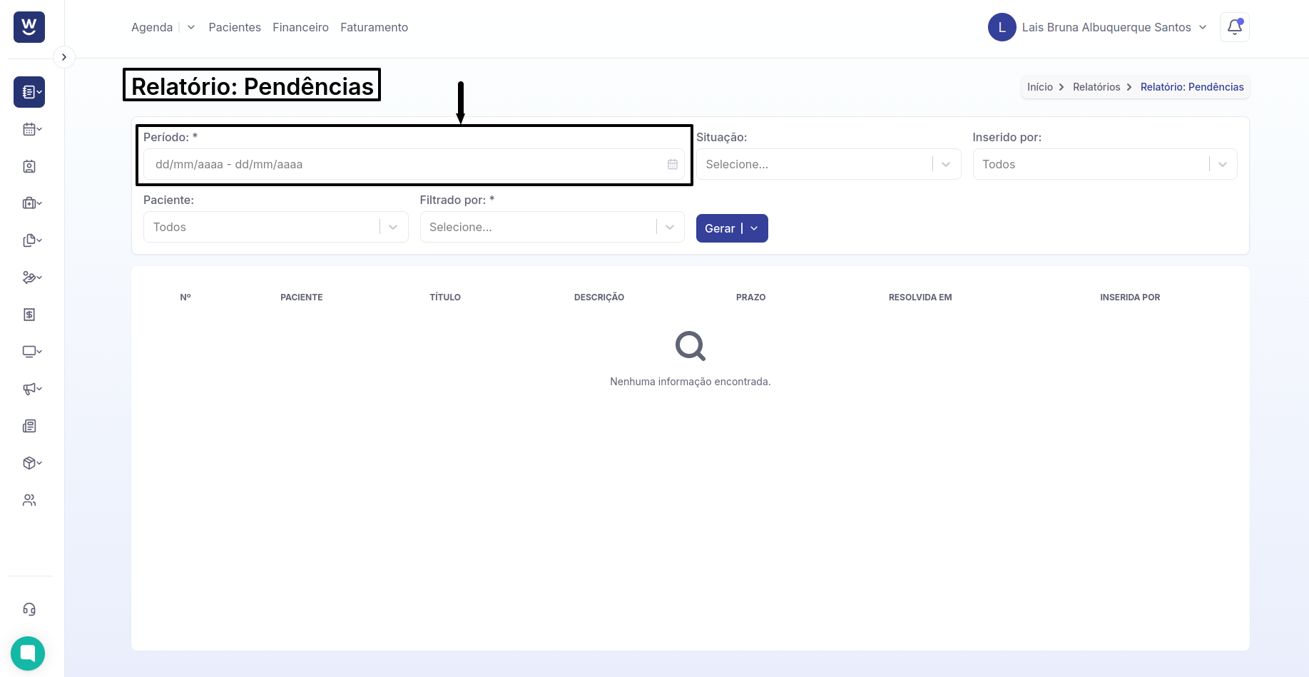The width and height of the screenshot is (1309, 677).
Task: Go to Financeiro menu
Action: (x=300, y=27)
